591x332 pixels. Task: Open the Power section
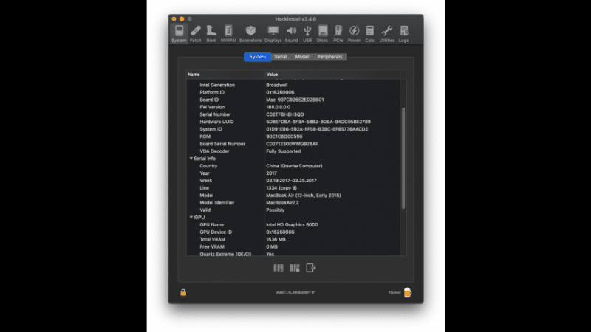354,34
